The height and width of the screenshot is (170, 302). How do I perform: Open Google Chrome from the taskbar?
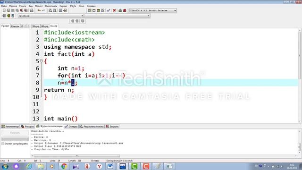click(64, 166)
